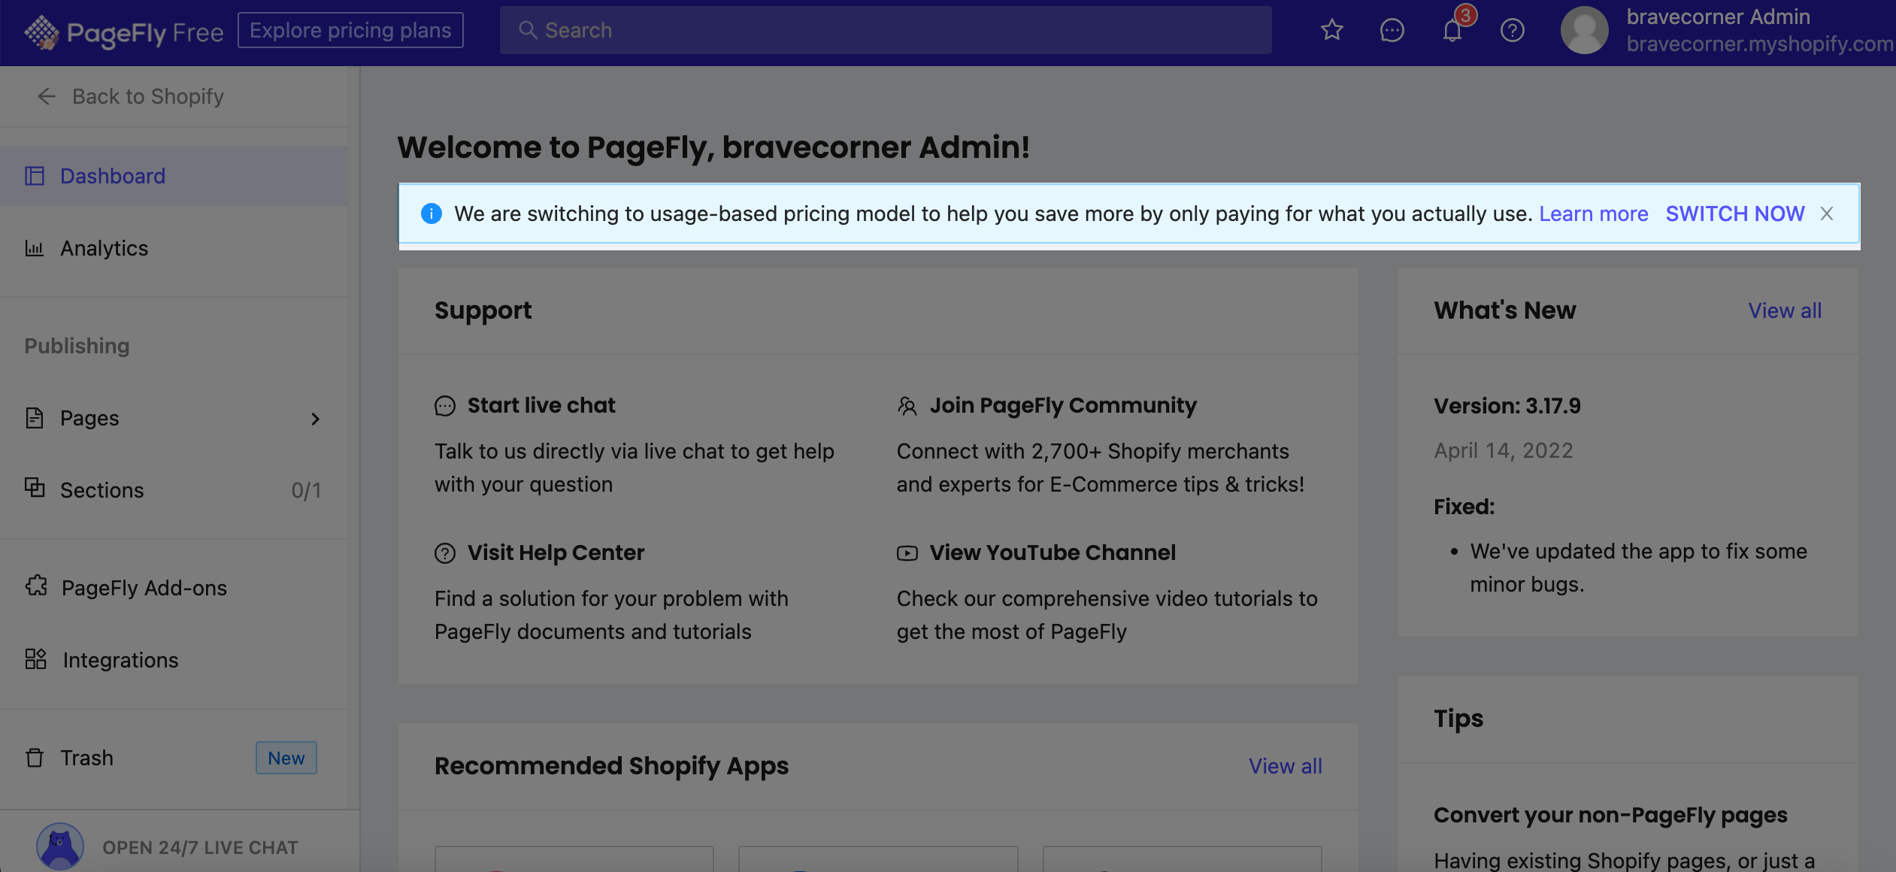Click View YouTube Channel heading
Image resolution: width=1896 pixels, height=872 pixels.
pyautogui.click(x=1052, y=553)
